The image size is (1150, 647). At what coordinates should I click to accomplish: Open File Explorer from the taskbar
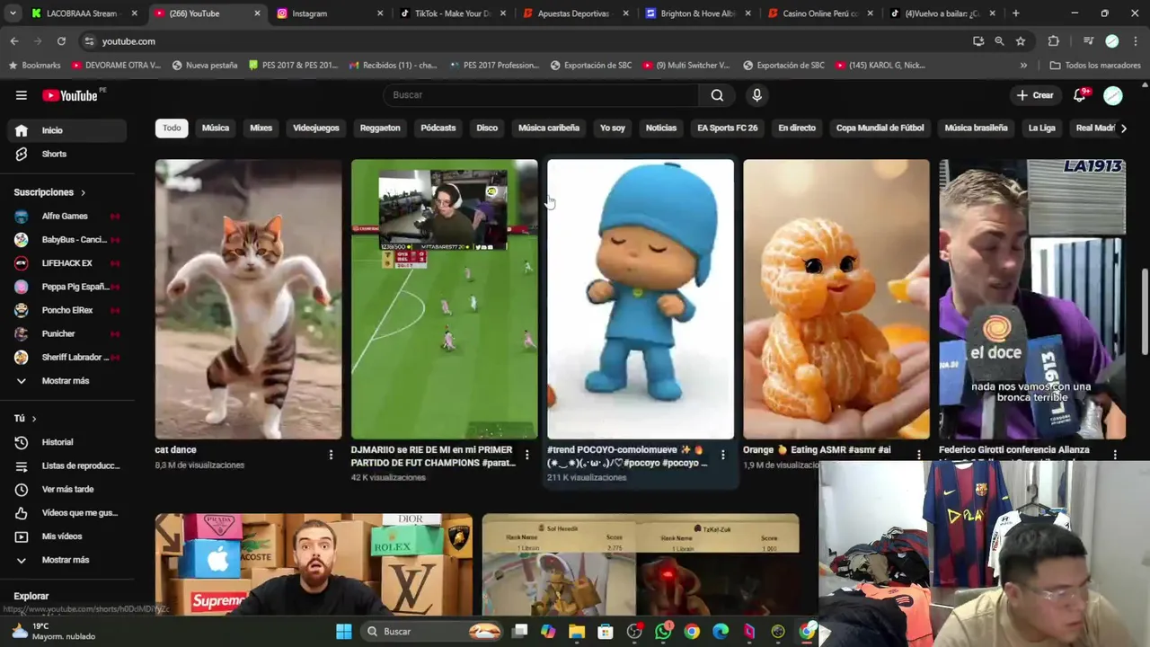pyautogui.click(x=577, y=632)
